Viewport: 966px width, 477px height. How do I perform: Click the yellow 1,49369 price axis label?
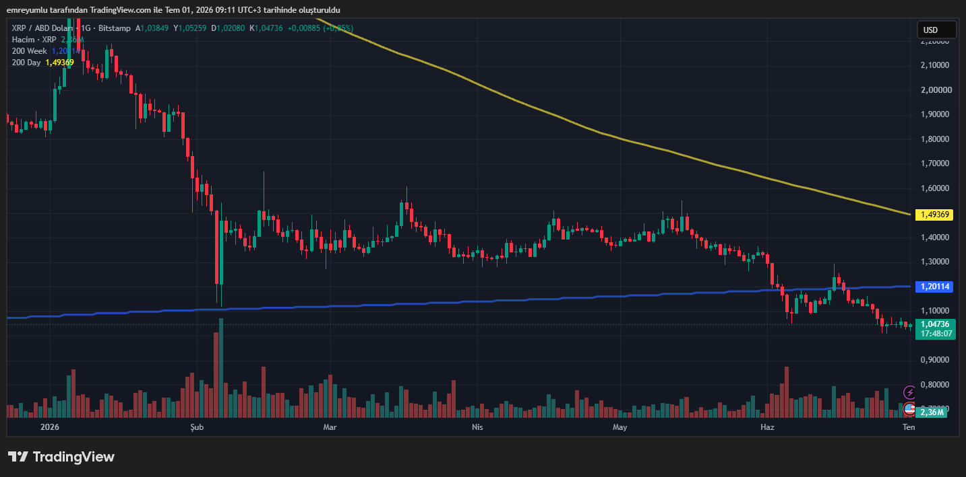point(936,215)
